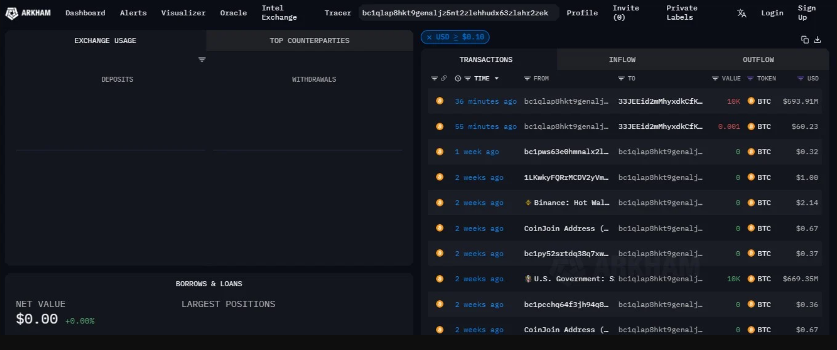Switch to the Exchange Usage tab

point(105,40)
